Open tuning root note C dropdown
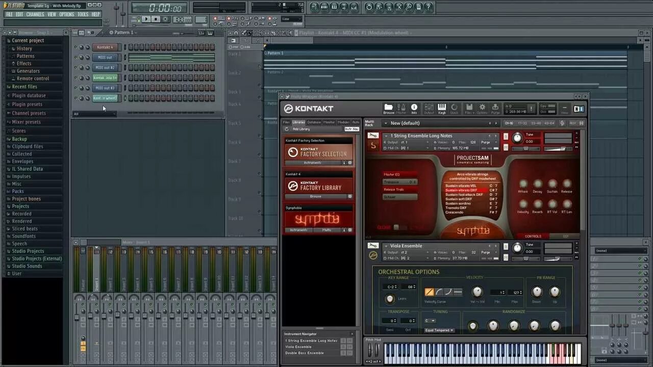This screenshot has height=367, width=653. pyautogui.click(x=430, y=321)
